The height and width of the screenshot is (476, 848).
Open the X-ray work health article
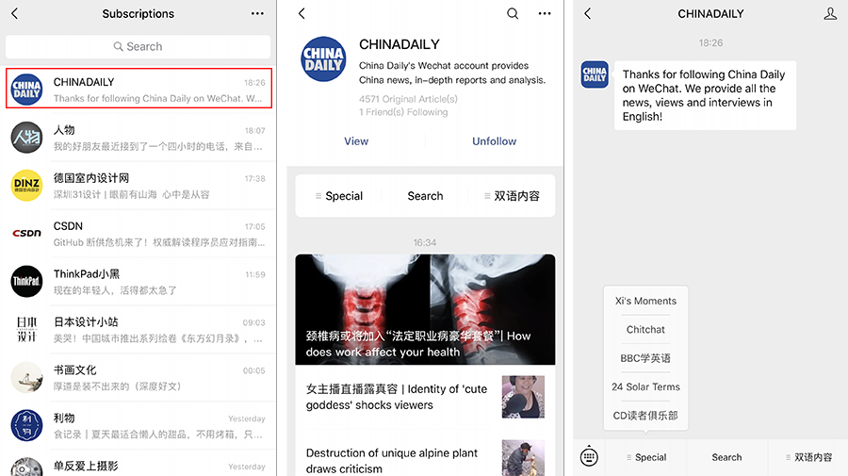[425, 309]
